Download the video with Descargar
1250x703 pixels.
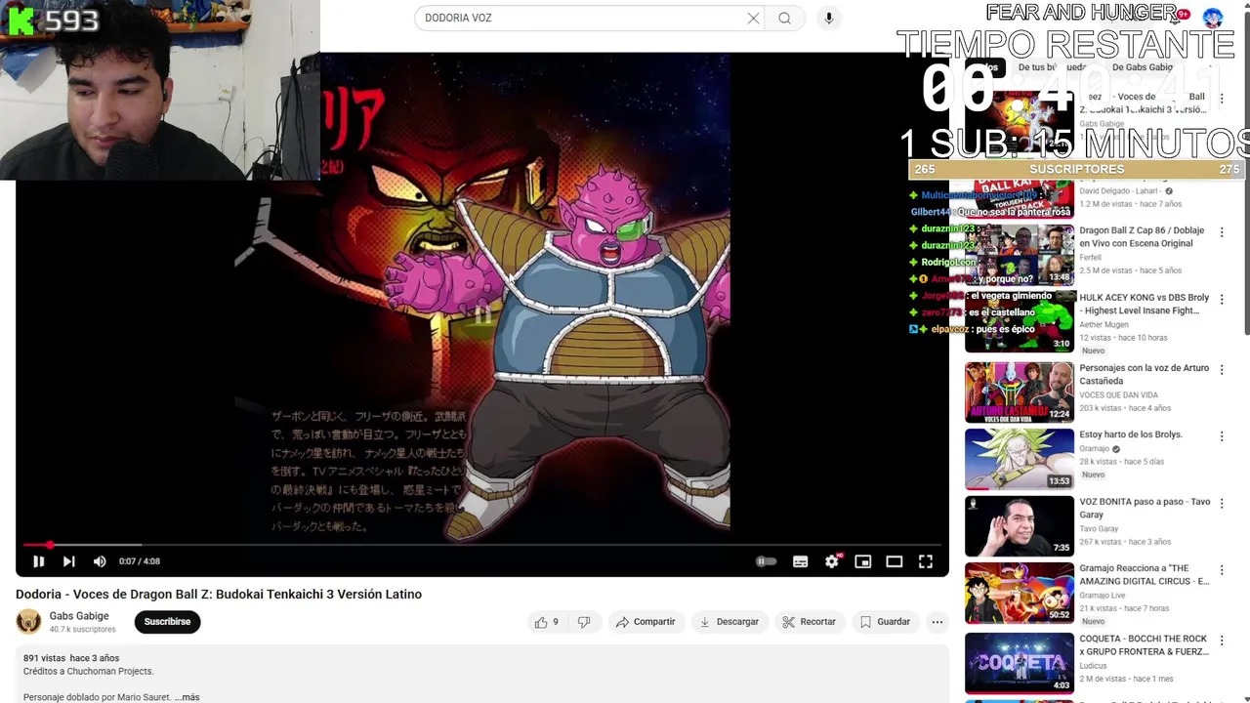pos(729,622)
